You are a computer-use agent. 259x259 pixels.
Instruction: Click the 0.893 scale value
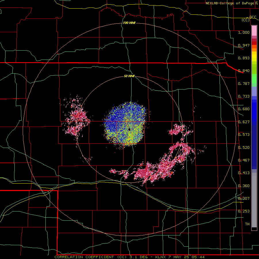pos(244,58)
